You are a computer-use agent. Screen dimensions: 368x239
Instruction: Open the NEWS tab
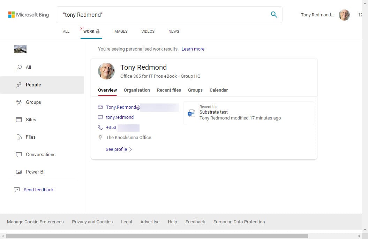[174, 31]
